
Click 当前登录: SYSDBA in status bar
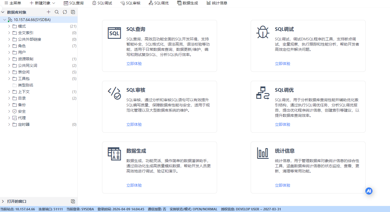(x=80, y=209)
